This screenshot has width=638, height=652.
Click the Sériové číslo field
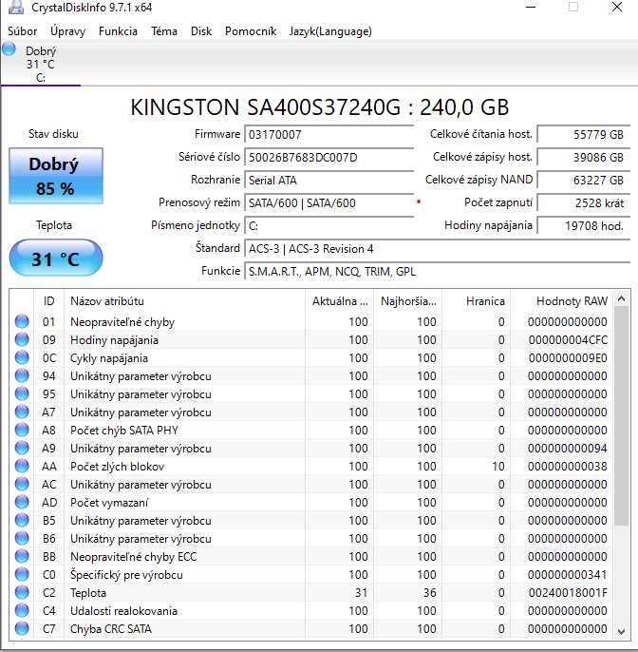328,158
